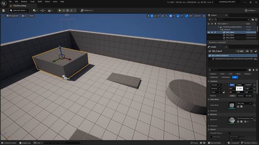The height and width of the screenshot is (145, 259).
Task: Change the camera speed setting
Action: pos(197,16)
